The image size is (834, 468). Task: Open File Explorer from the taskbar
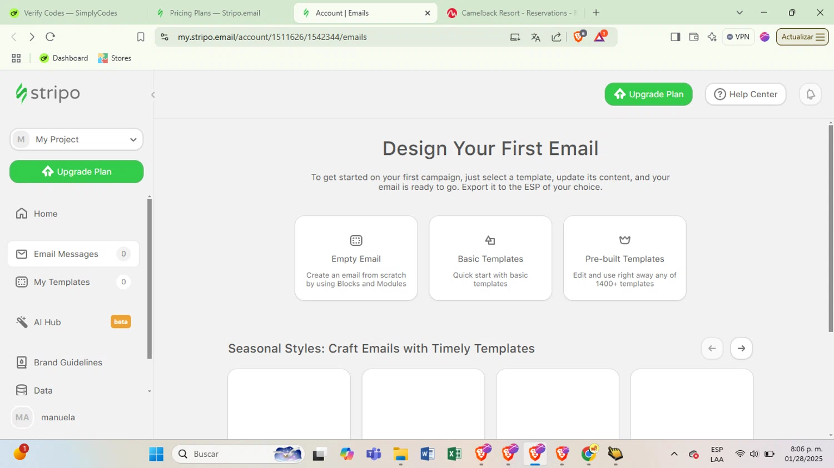pos(400,454)
